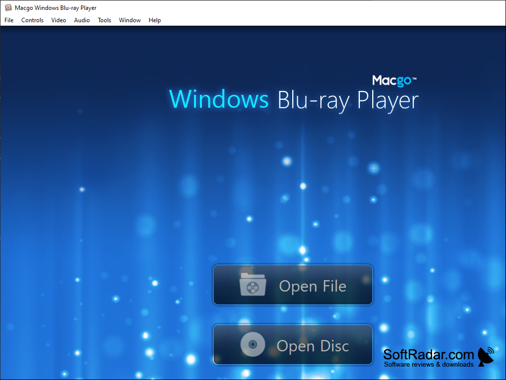Open the Video menu
The width and height of the screenshot is (506, 380).
pos(58,20)
